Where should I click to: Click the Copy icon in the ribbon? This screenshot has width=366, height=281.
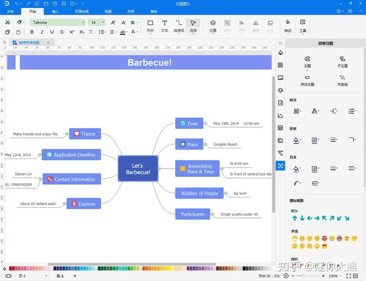(x=8, y=32)
